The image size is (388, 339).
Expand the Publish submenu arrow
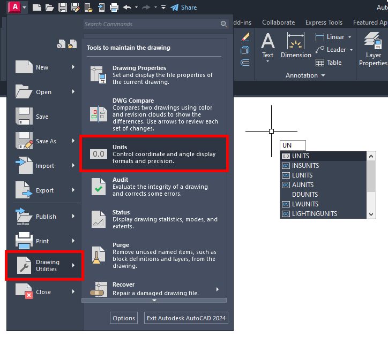point(73,217)
